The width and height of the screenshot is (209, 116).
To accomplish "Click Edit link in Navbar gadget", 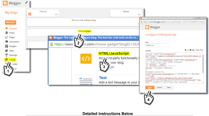I will [139, 14].
